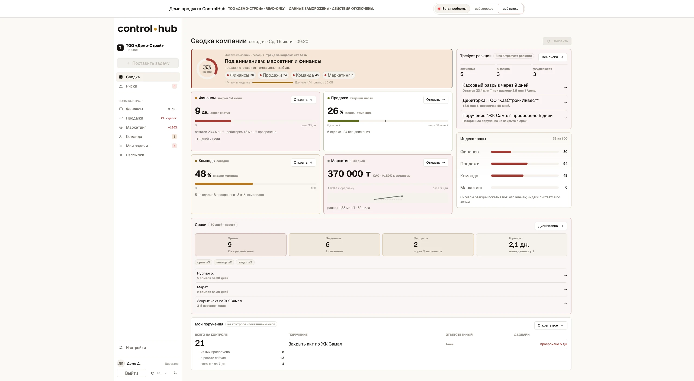Click the Открыть все button
Viewport: 694px width, 381px height.
click(551, 325)
